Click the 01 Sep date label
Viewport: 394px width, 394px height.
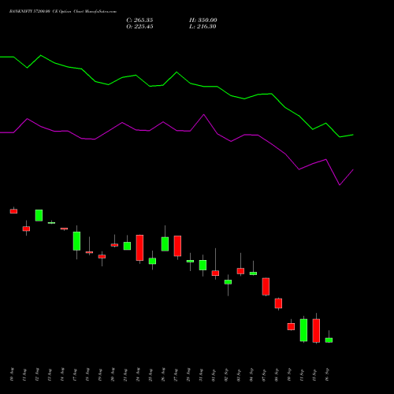click(x=214, y=374)
